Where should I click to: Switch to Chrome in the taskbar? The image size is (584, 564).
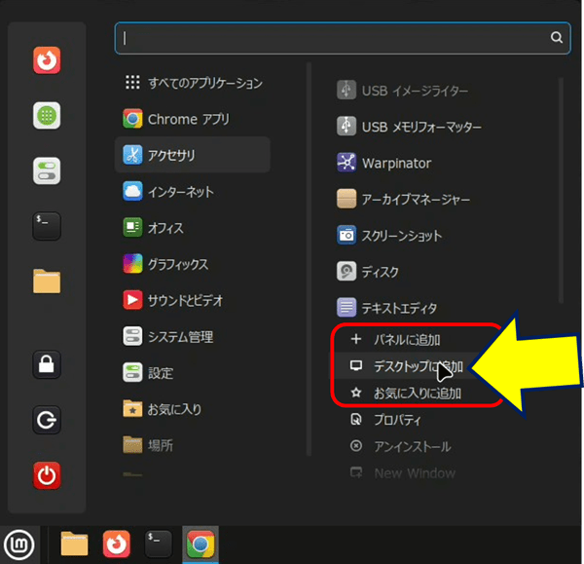click(x=201, y=545)
